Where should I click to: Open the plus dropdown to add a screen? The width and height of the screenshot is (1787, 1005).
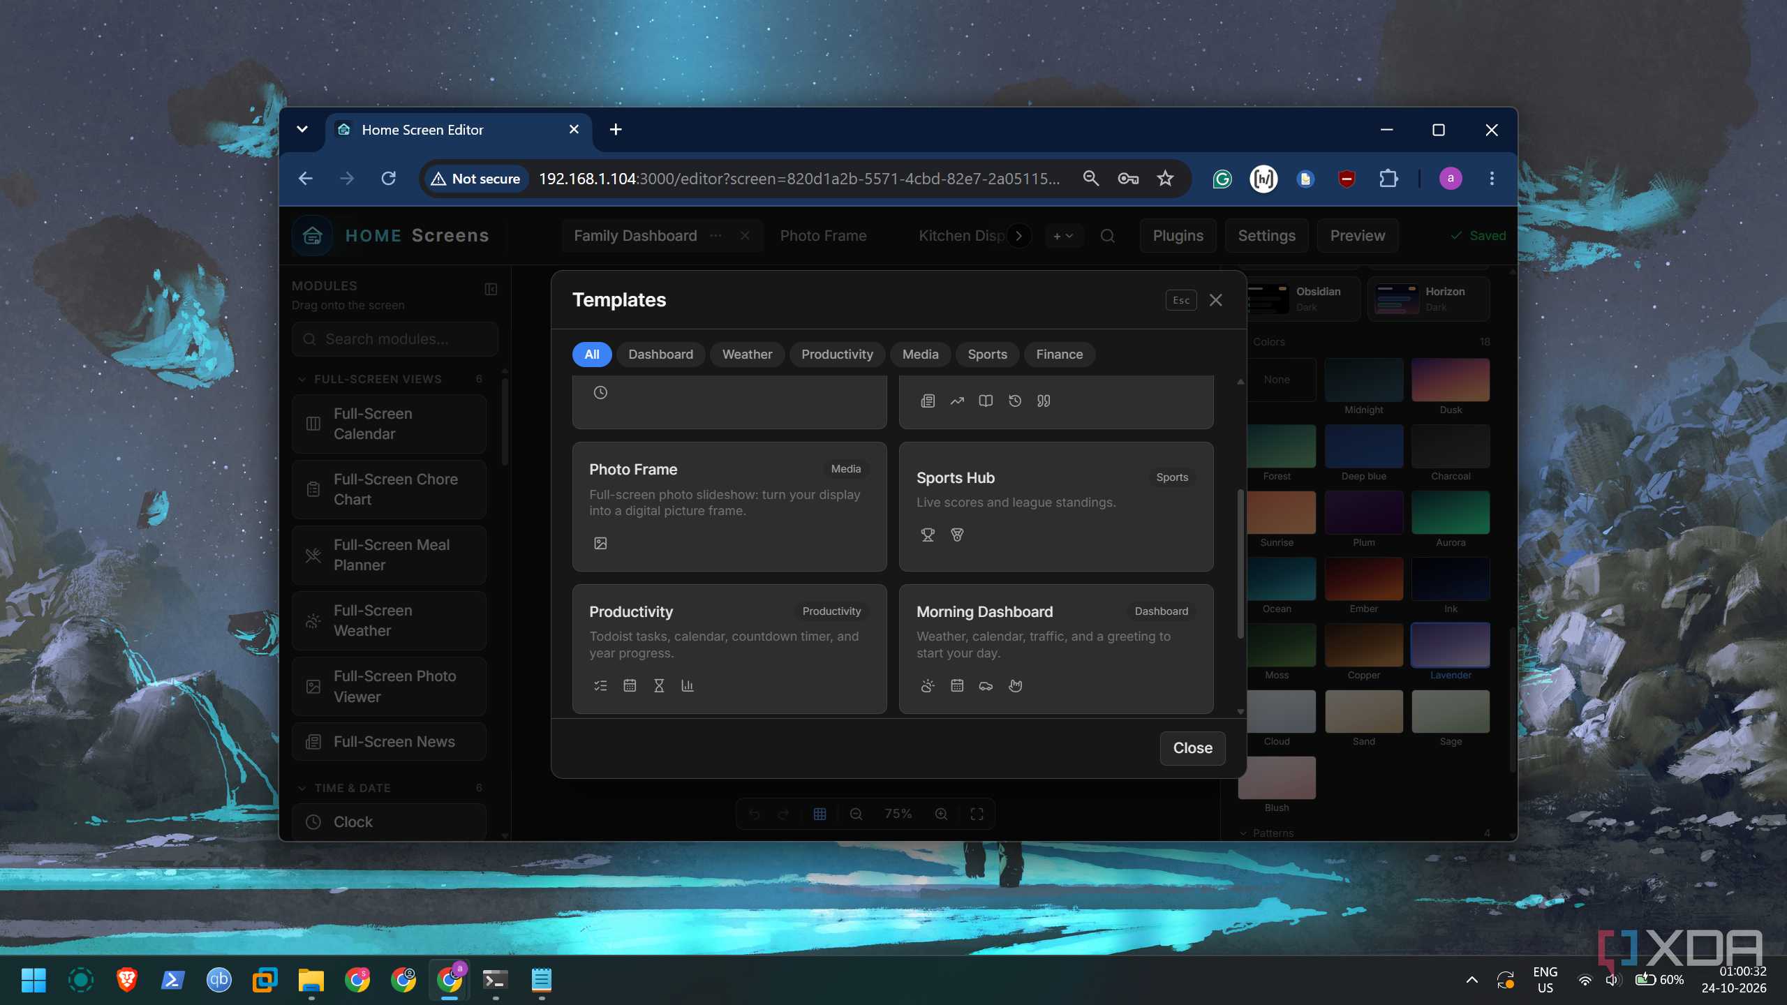(1064, 236)
